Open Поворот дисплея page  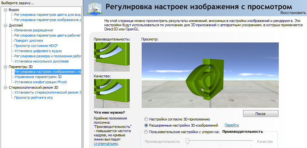[29, 41]
